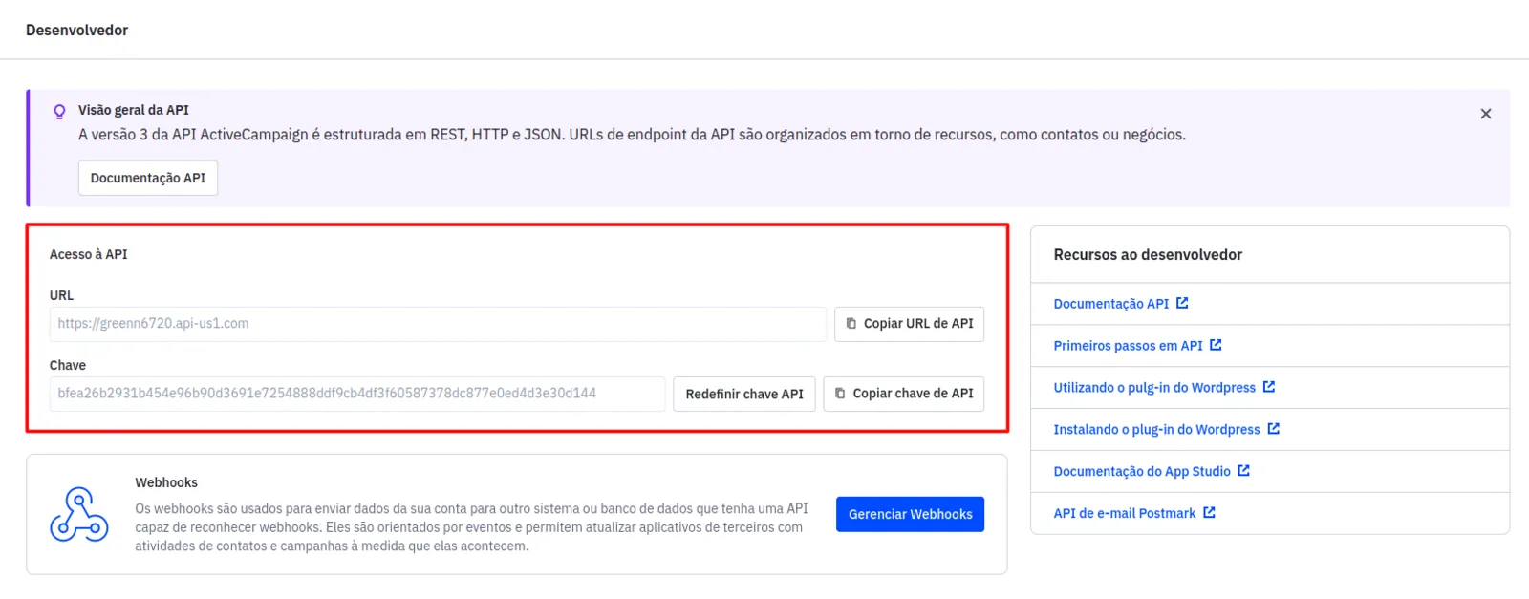Click the Webhooks description paragraph

[x=471, y=527]
